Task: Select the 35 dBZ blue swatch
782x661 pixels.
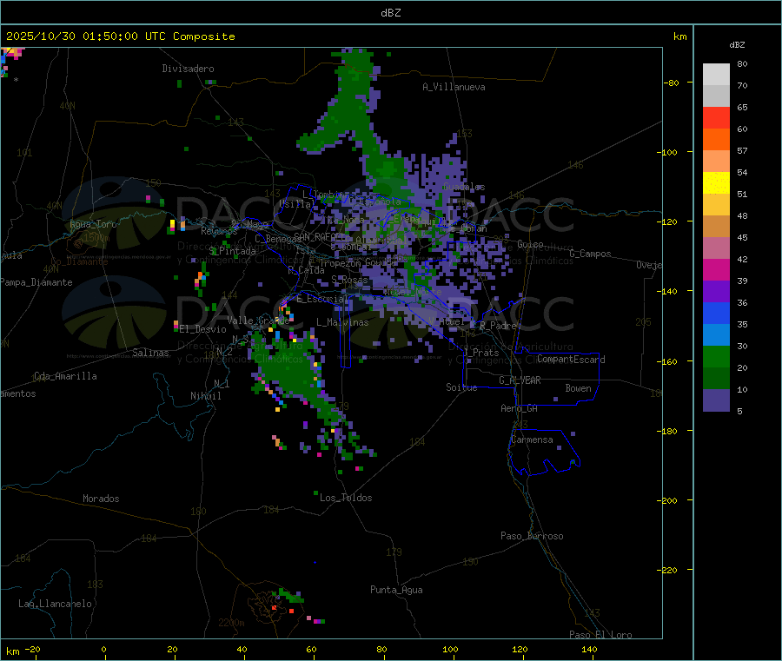Action: point(716,313)
